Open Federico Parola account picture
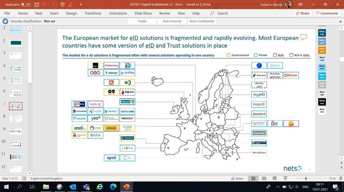The image size is (344, 192). click(288, 4)
